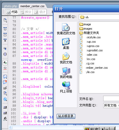This screenshot has width=119, height=130.
Task: Switch to the photo.php document tab
Action: click(10, 6)
